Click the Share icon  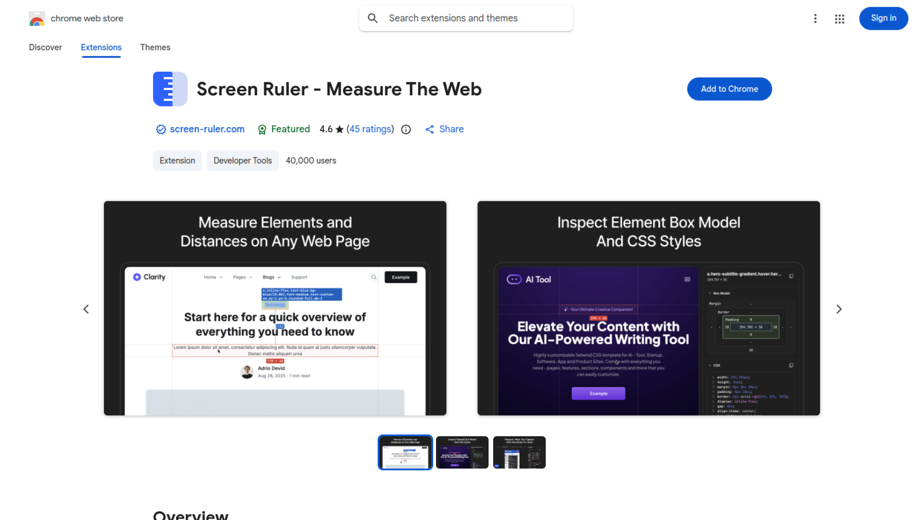(430, 130)
